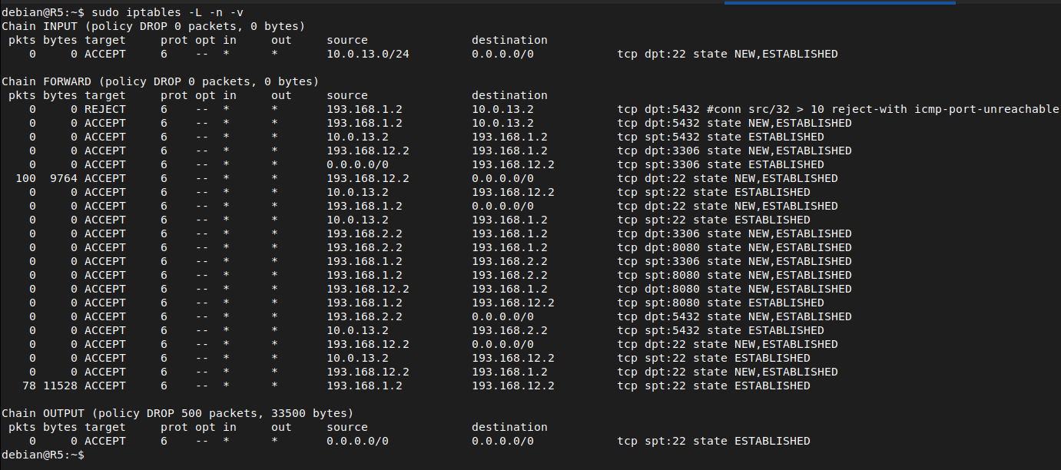The height and width of the screenshot is (470, 1061).
Task: Click the 'pkts' column header of the FORWARD chain
Action: coord(22,95)
